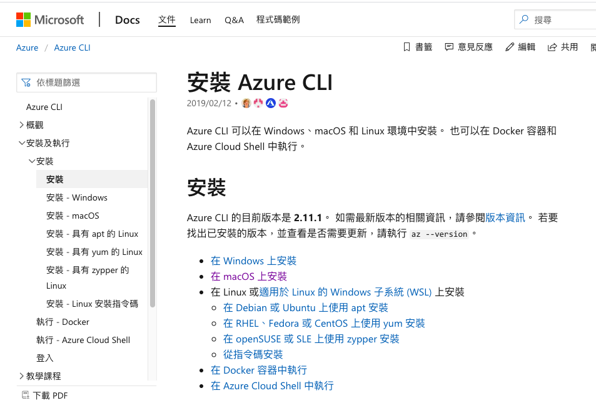Click the az --version code text

(x=440, y=234)
